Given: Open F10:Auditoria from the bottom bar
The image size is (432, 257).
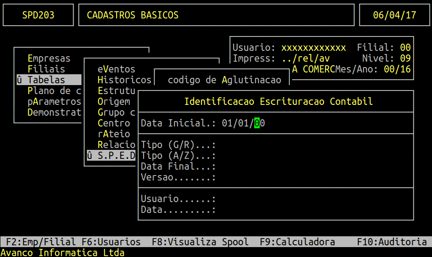Looking at the screenshot, I should pyautogui.click(x=391, y=242).
